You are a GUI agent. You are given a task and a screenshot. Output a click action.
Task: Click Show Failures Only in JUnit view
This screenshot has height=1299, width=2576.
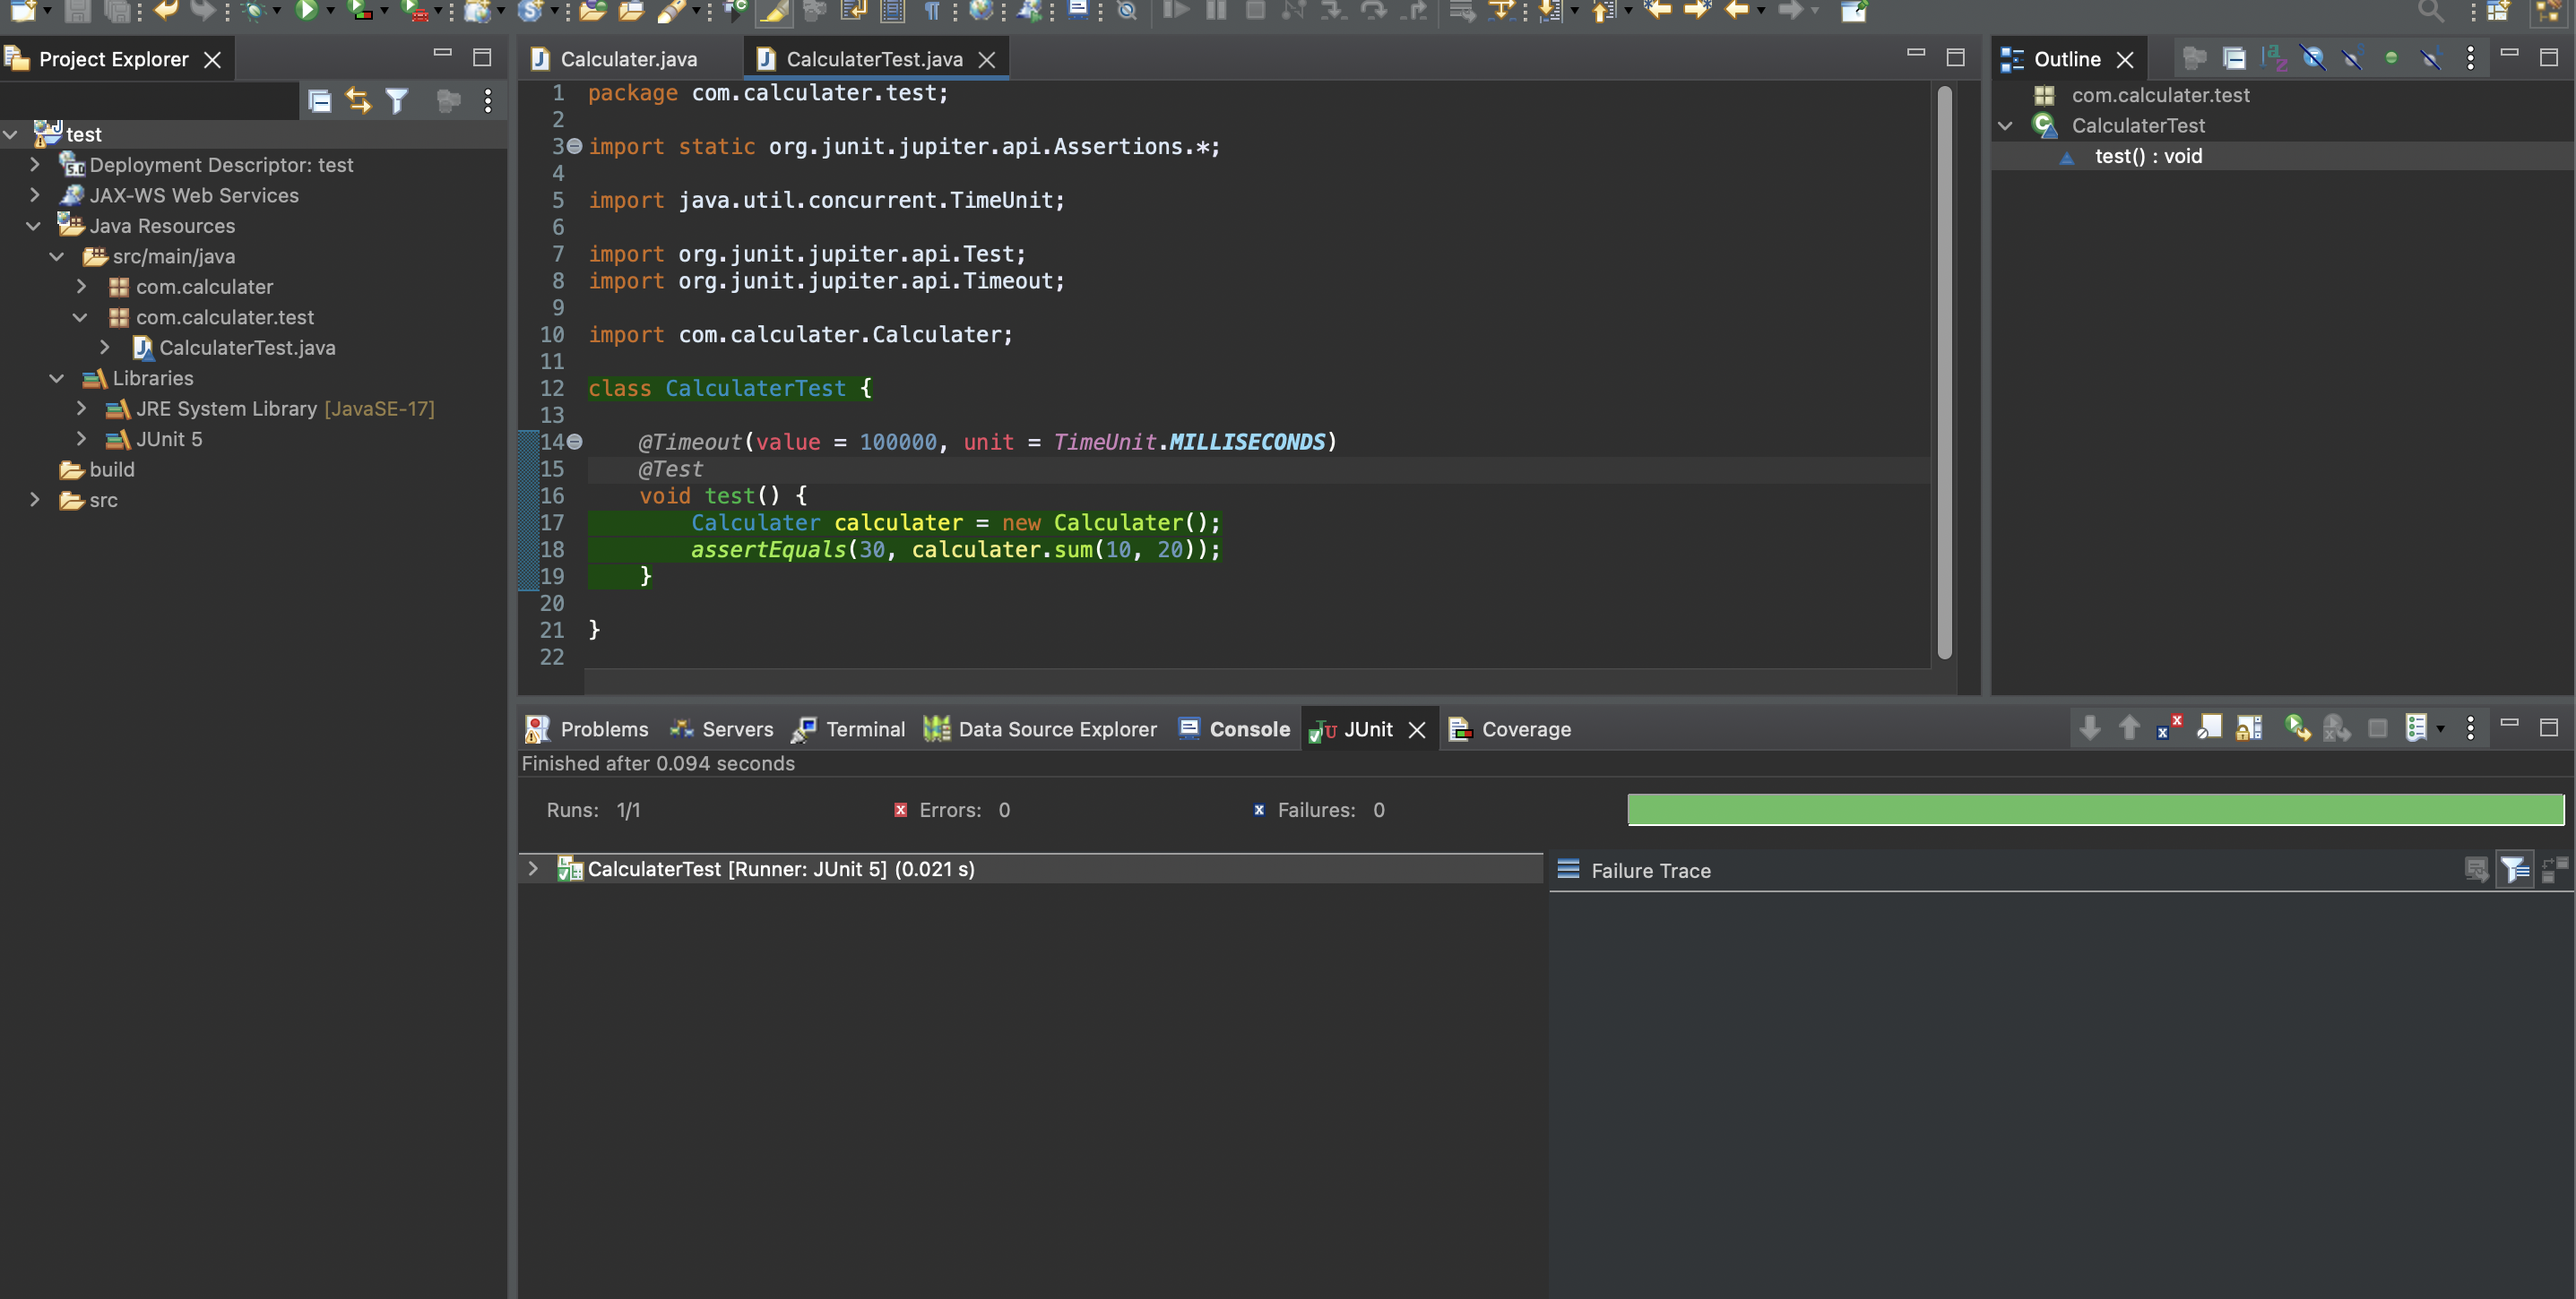(x=2169, y=728)
